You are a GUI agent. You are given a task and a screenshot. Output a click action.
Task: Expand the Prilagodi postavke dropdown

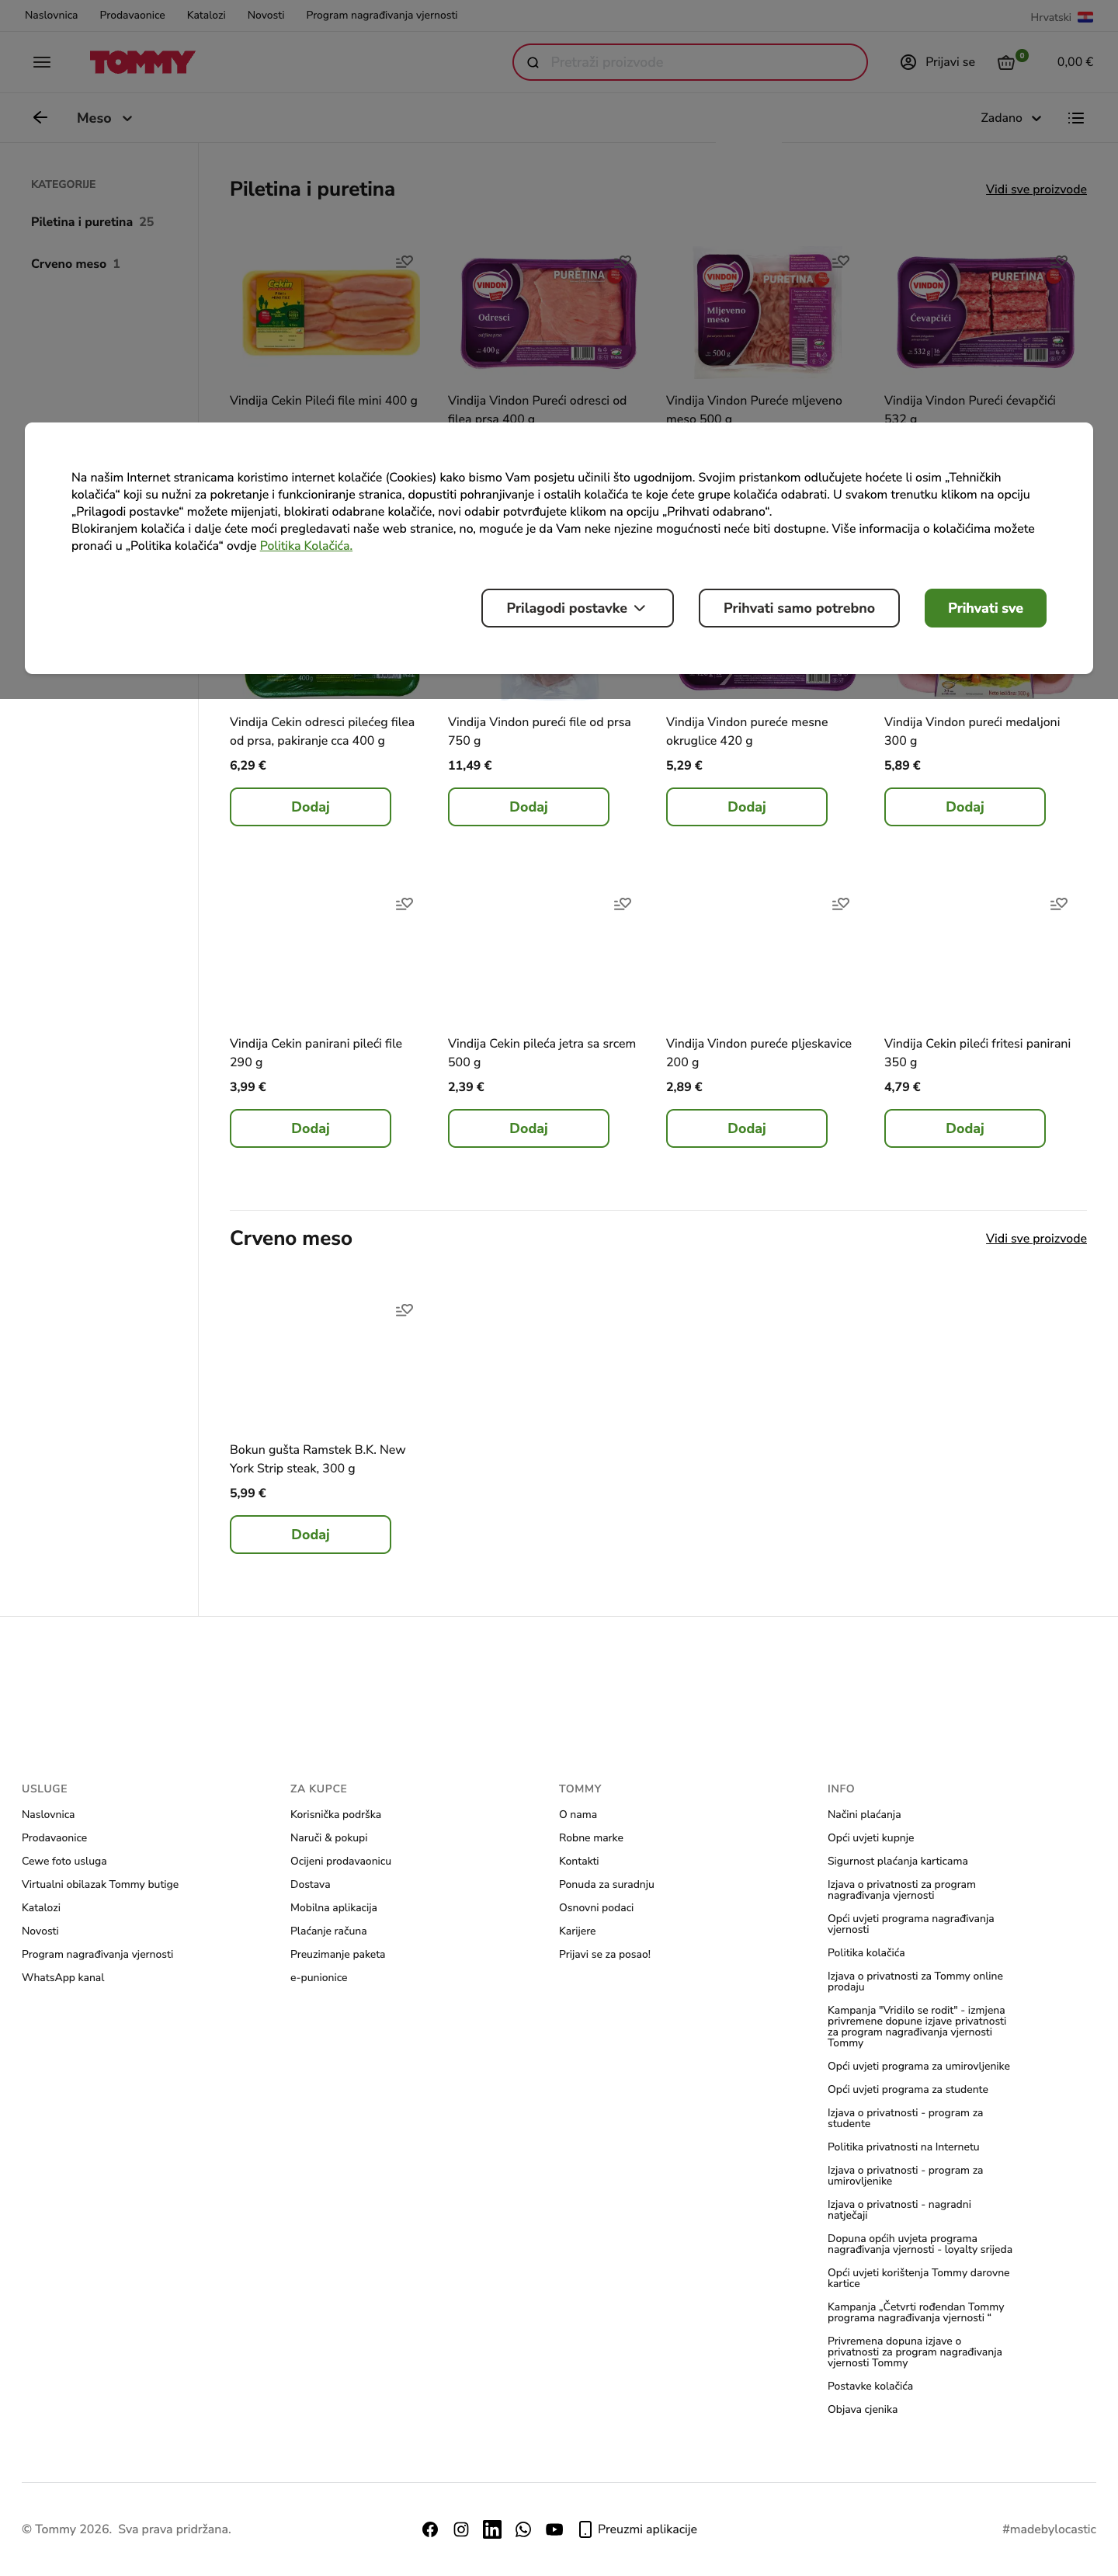(x=577, y=608)
